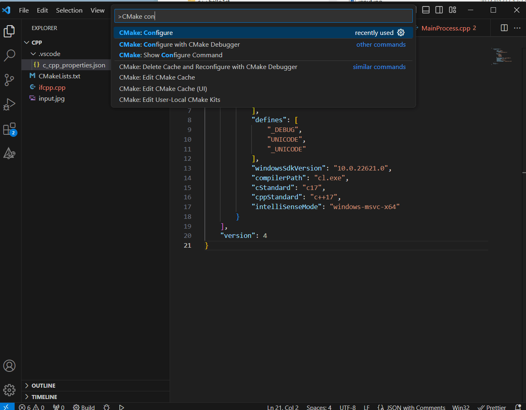This screenshot has height=410, width=526.
Task: Select CMake: Edit CMake Cache (UI)
Action: point(263,88)
